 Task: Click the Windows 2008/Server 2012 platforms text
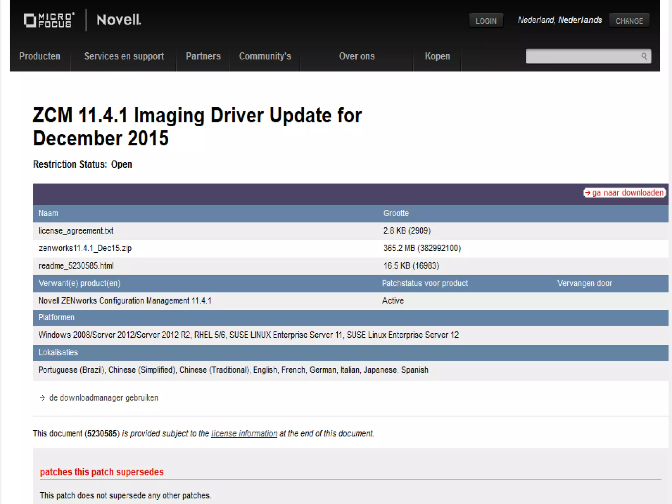click(248, 335)
